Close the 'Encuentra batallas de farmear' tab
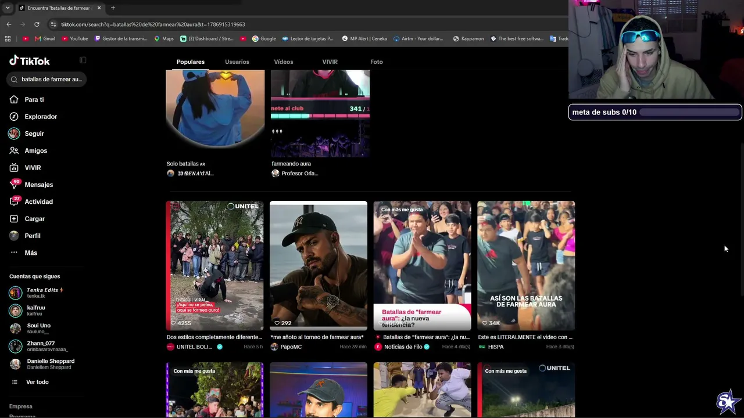Image resolution: width=744 pixels, height=418 pixels. (x=99, y=8)
